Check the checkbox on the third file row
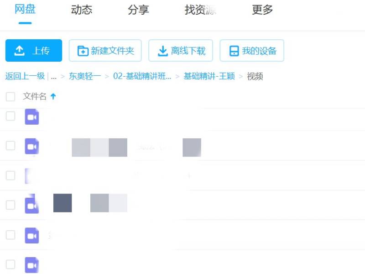This screenshot has height=274, width=365. click(x=10, y=175)
